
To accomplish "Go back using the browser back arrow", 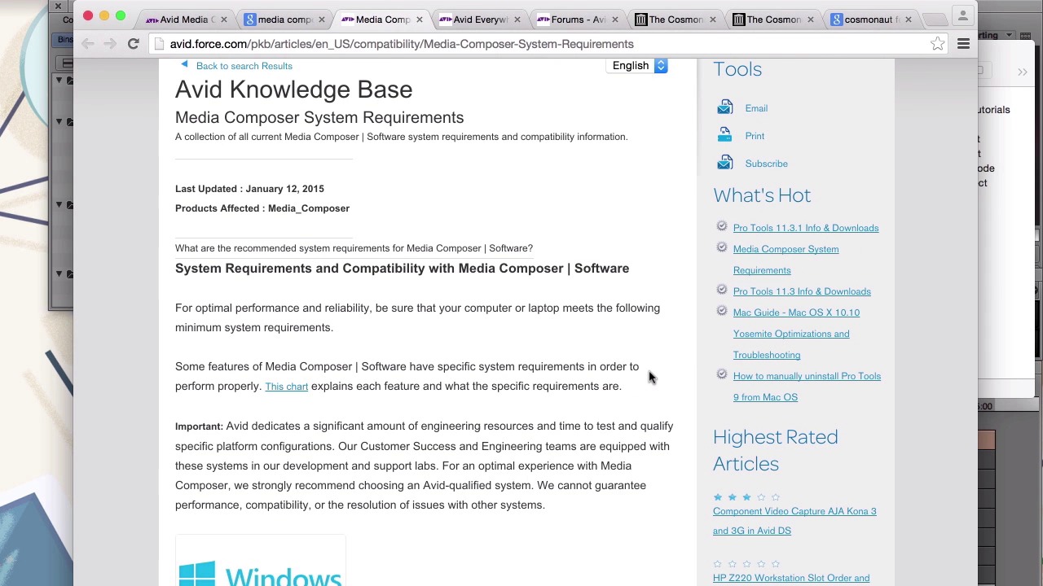I will [x=88, y=44].
